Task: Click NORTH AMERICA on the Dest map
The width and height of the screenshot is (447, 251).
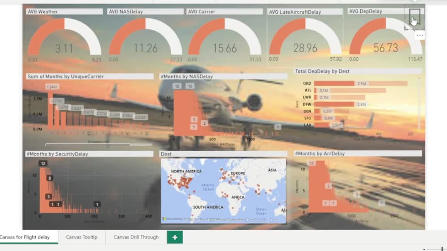Action: (186, 171)
